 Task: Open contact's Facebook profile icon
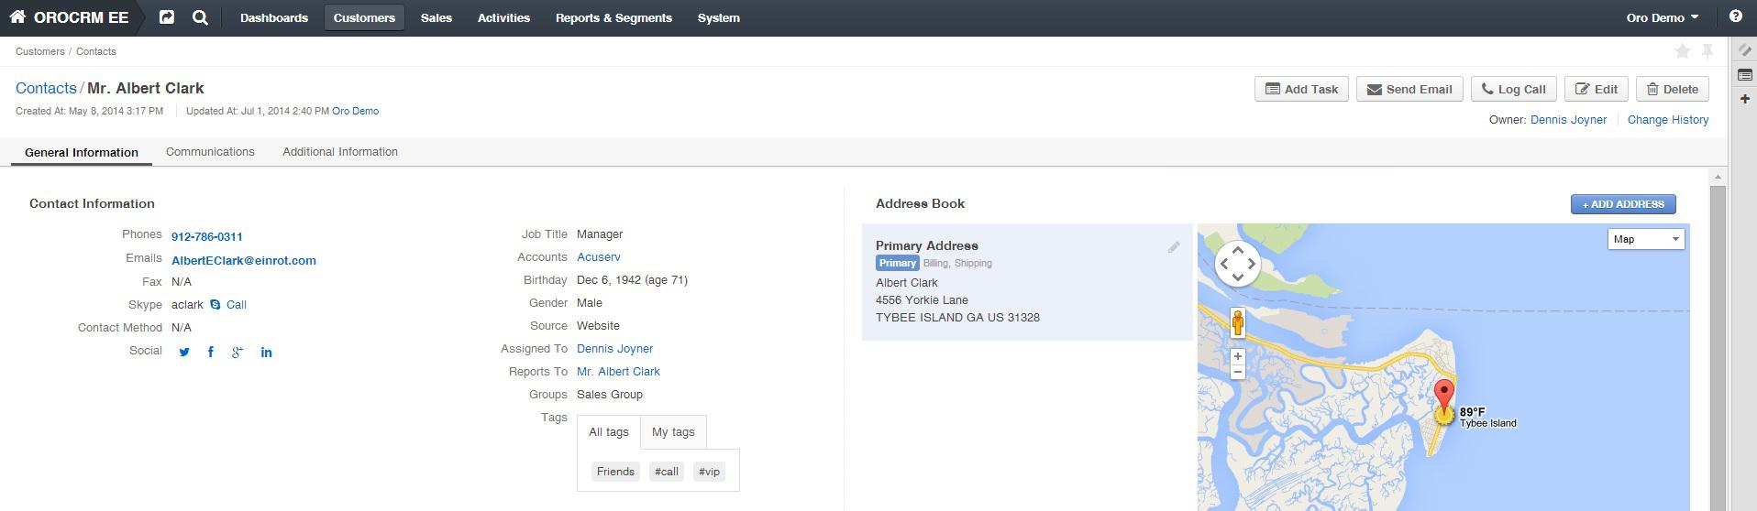211,352
